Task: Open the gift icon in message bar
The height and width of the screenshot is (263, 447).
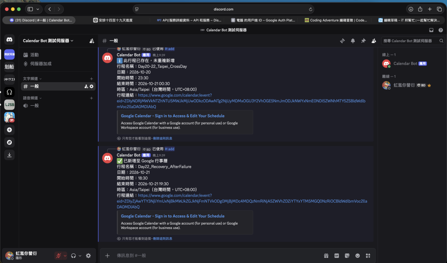Action: pyautogui.click(x=326, y=256)
